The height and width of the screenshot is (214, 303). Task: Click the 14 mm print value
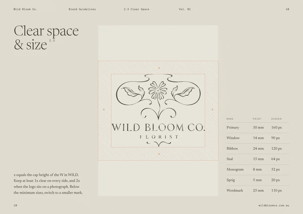coord(258,138)
